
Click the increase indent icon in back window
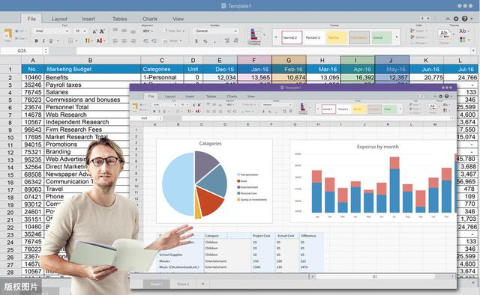click(154, 40)
